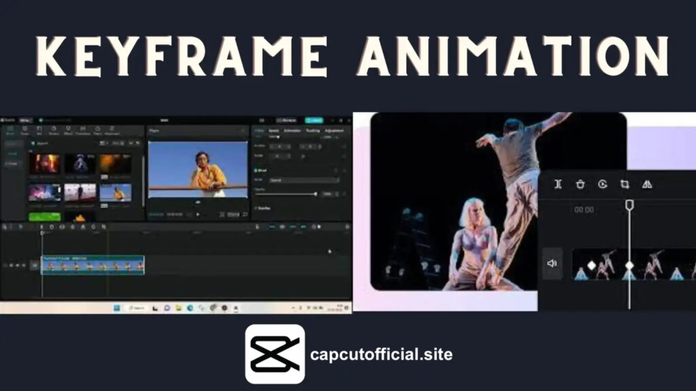Toggle the Stabilize option
Screen dimensions: 696x391
(257, 207)
